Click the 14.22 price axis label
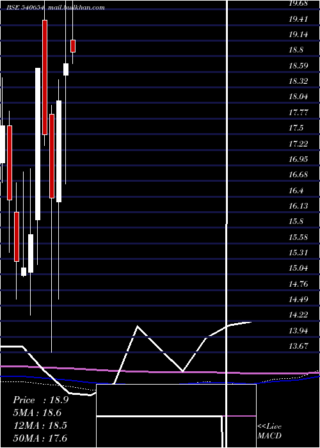320x448 pixels. coord(298,315)
